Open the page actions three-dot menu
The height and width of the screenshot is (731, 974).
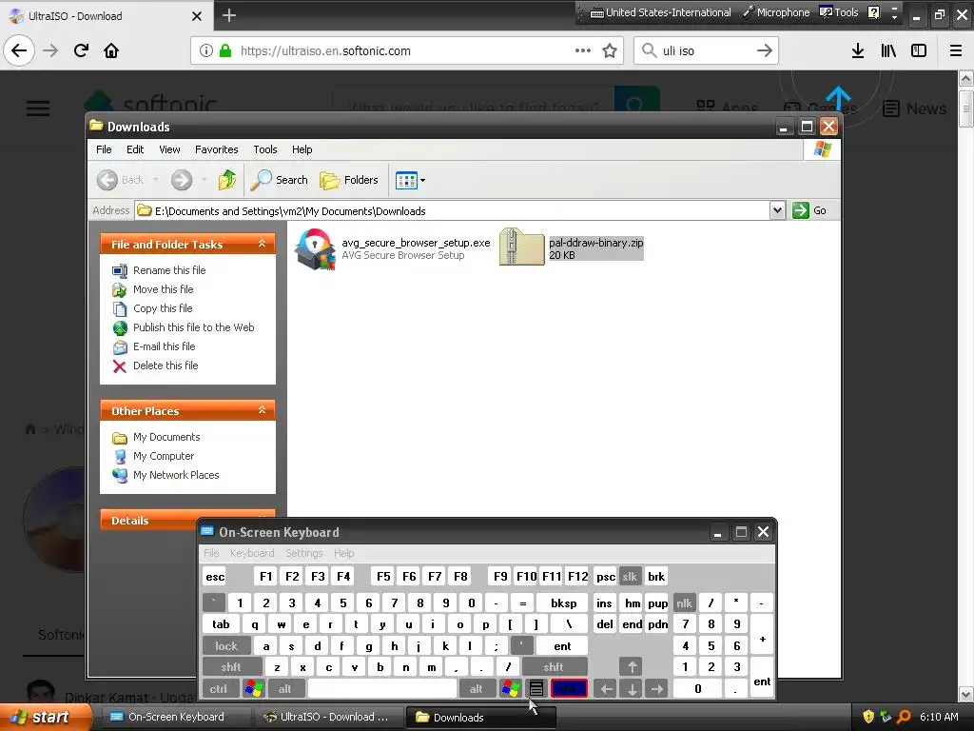583,50
